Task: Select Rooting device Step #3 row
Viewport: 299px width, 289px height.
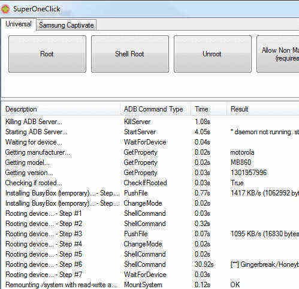Action: pos(151,234)
